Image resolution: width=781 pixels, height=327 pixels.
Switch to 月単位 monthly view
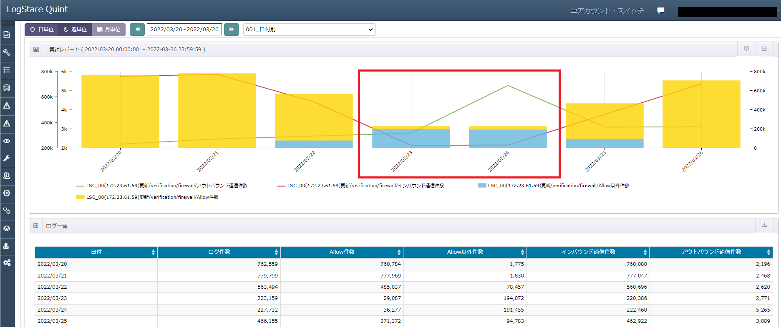coord(108,30)
